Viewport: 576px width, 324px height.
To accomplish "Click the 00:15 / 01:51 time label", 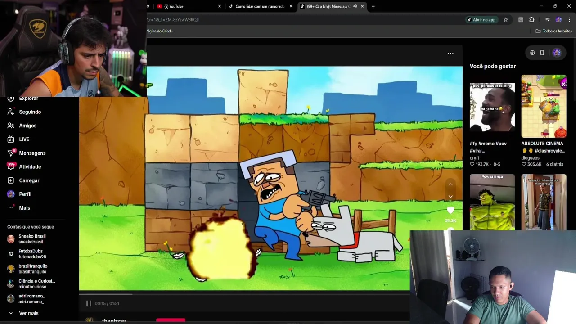I will [x=107, y=303].
